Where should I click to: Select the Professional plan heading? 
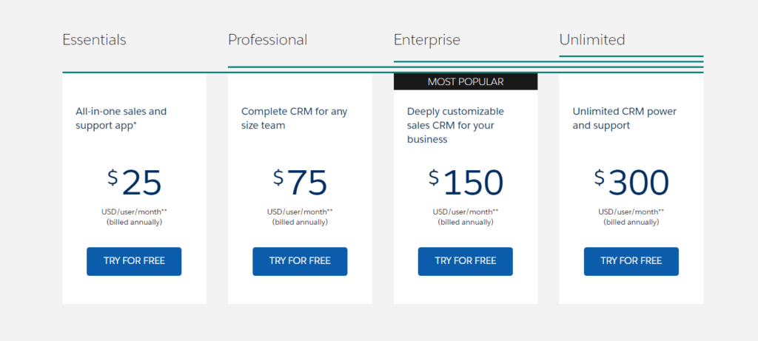(x=267, y=40)
